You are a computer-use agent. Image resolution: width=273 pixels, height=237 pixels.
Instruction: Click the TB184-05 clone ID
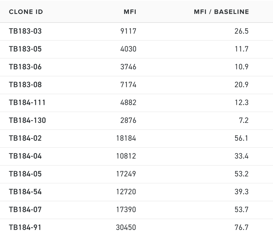(x=25, y=174)
